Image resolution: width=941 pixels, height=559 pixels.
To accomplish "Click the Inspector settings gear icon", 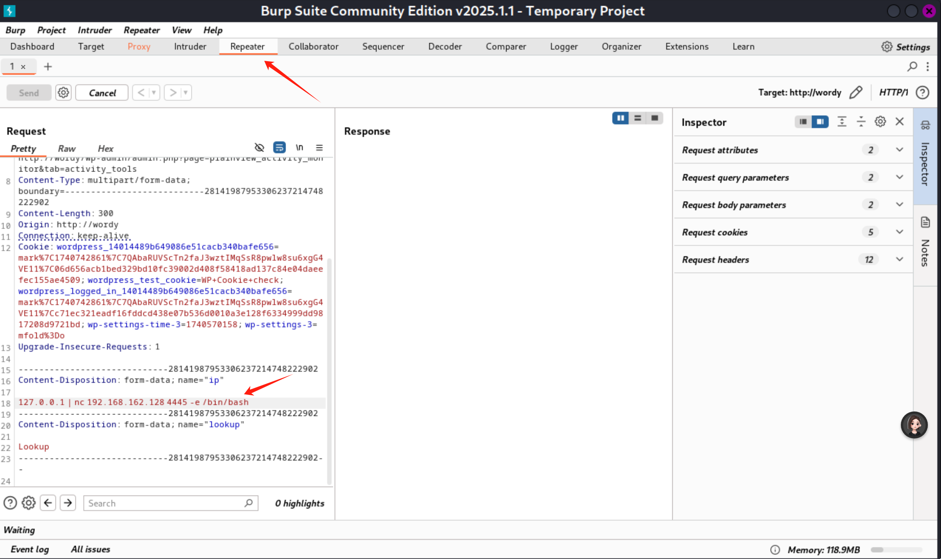I will [880, 122].
